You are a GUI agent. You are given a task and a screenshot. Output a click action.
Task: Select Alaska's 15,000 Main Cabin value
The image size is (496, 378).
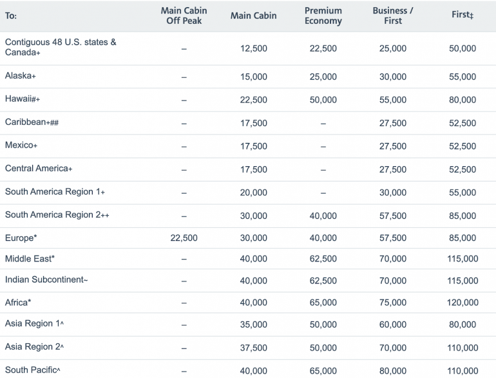(253, 77)
